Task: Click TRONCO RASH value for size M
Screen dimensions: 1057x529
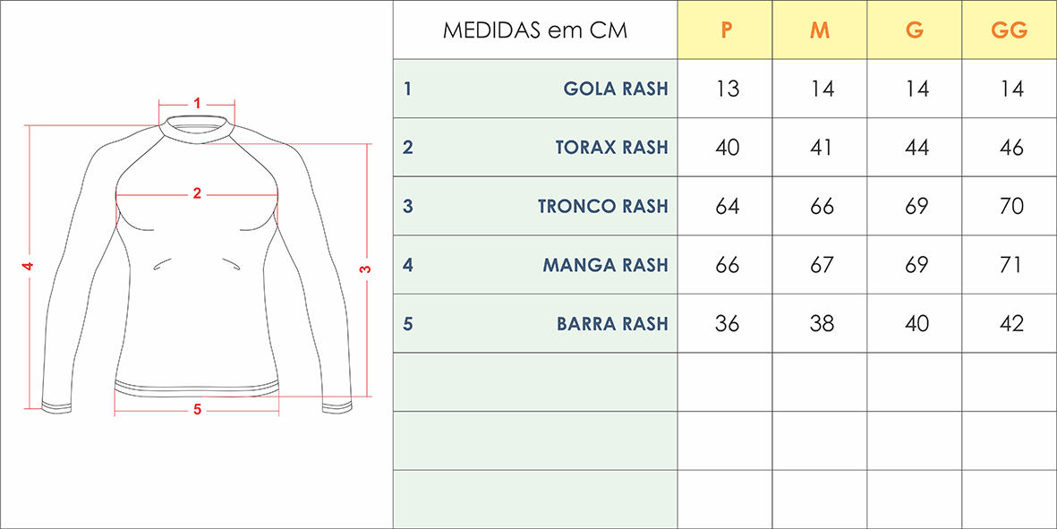Action: pos(822,206)
